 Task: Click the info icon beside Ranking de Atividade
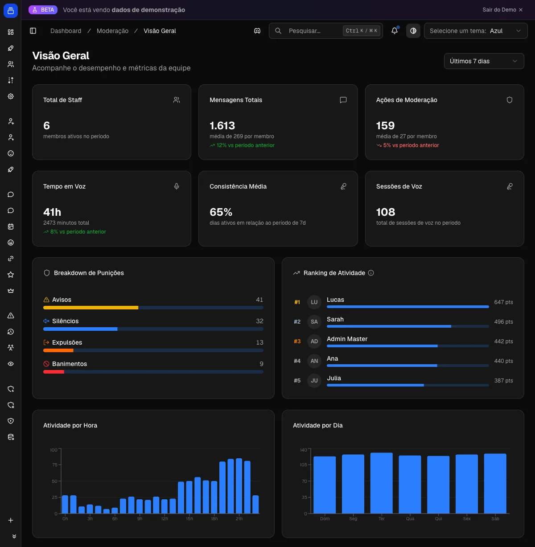click(371, 273)
